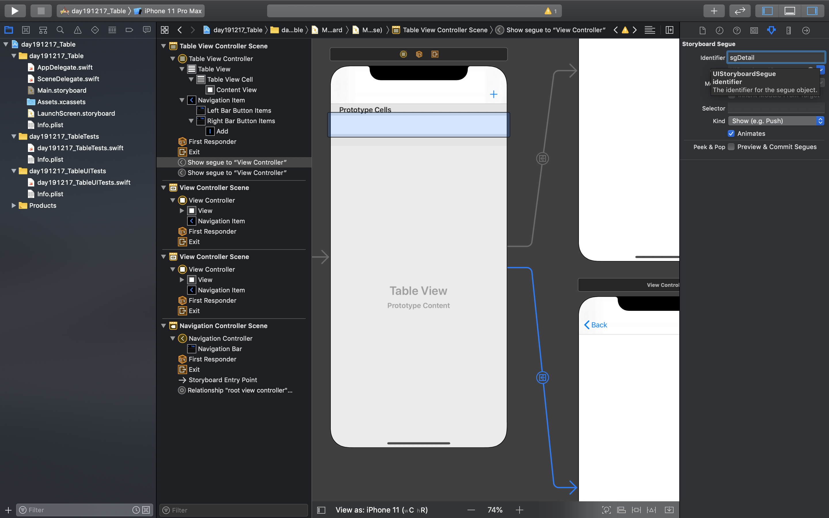Viewport: 829px width, 518px height.
Task: Click the zoom in plus at 74%
Action: pyautogui.click(x=519, y=510)
